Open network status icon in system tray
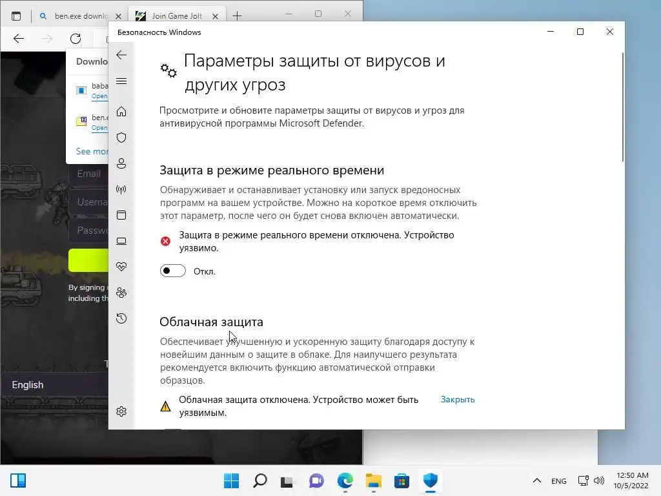 click(x=584, y=480)
